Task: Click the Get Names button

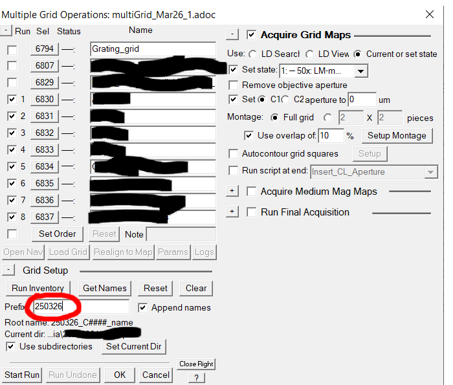Action: [105, 288]
